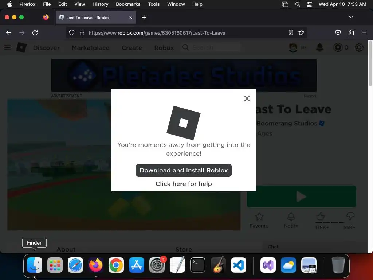This screenshot has width=373, height=280.
Task: Open Roblox notifications bell
Action: (x=320, y=47)
